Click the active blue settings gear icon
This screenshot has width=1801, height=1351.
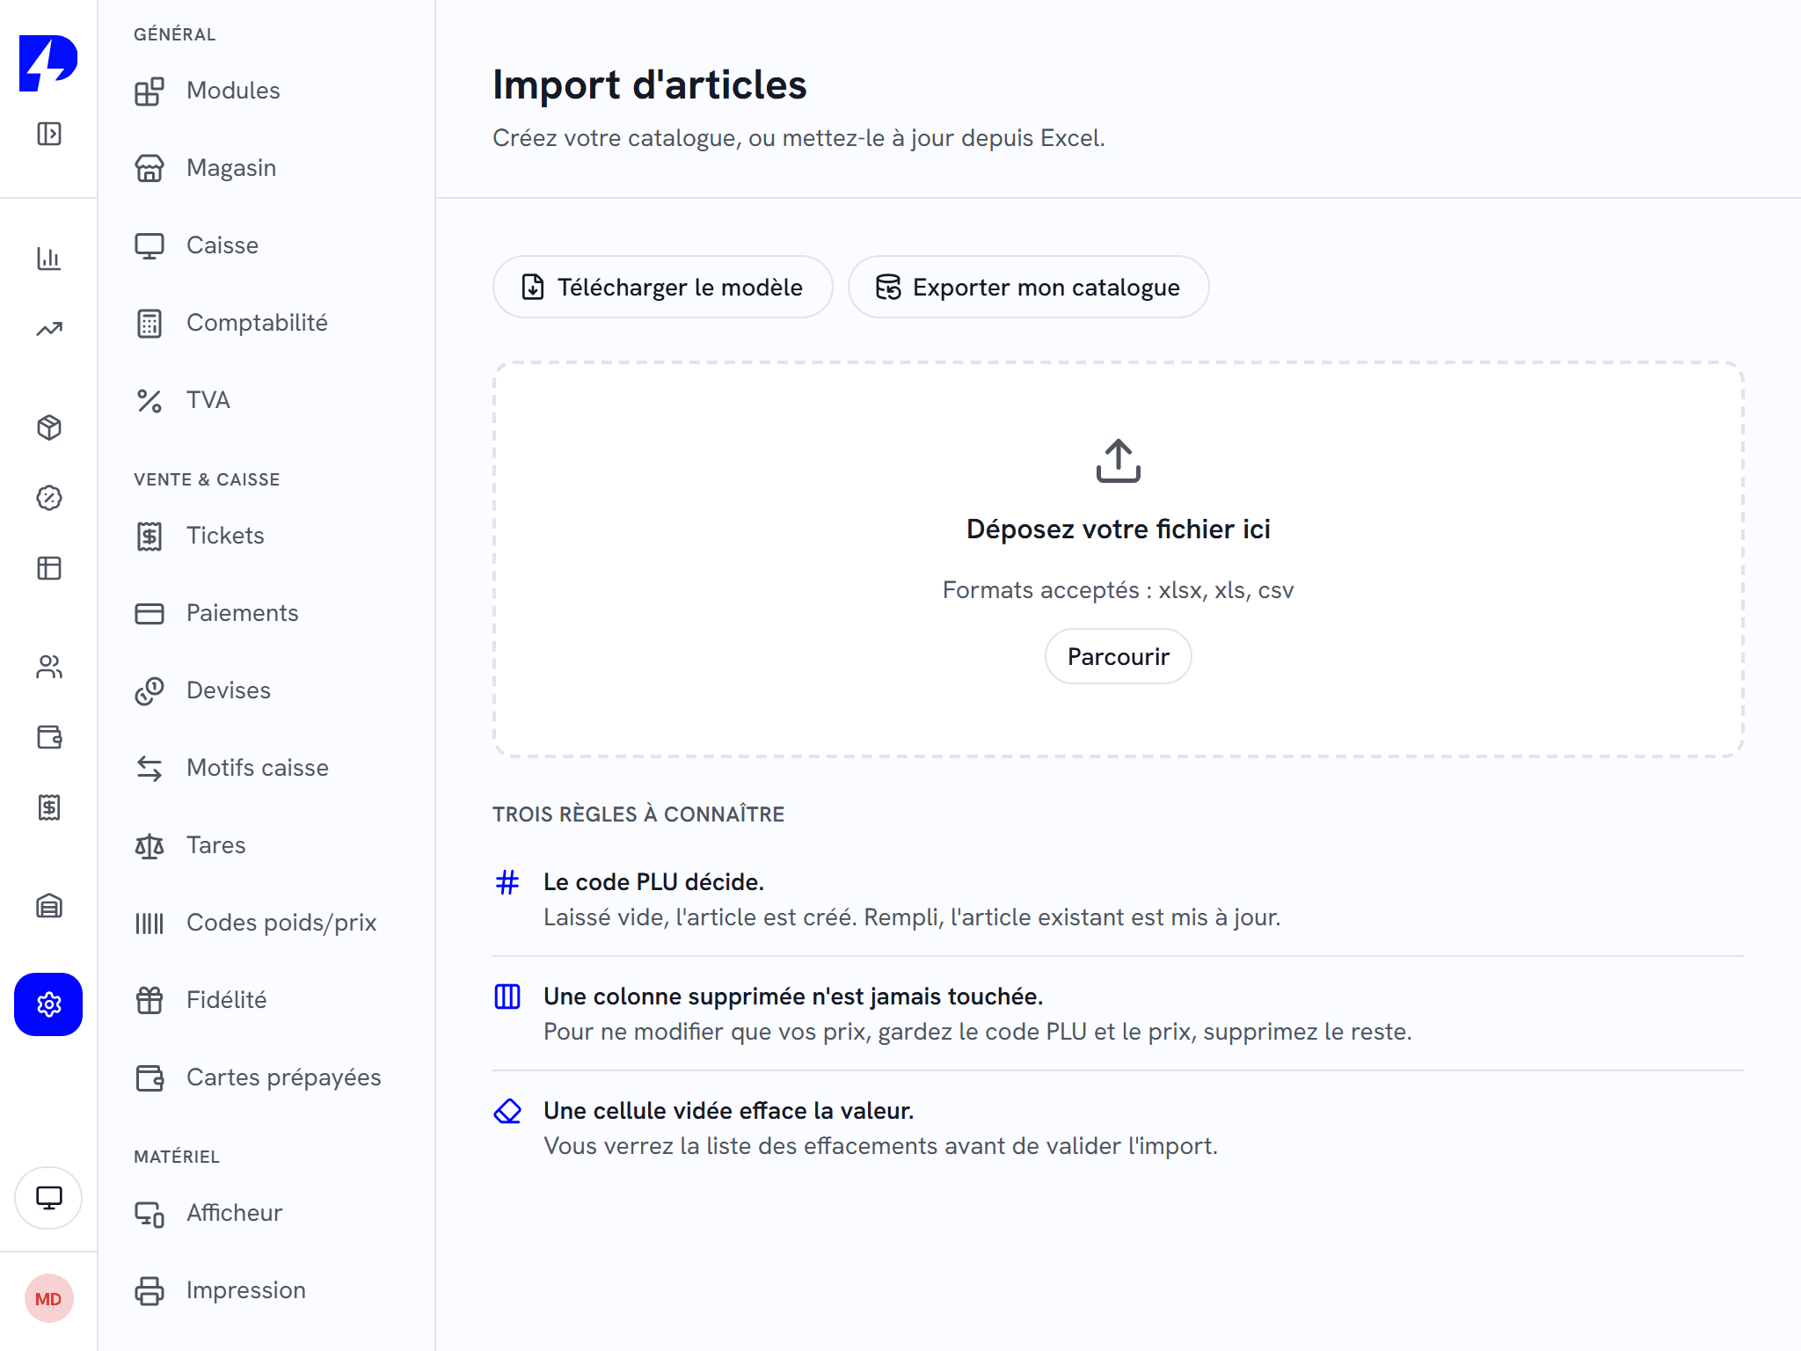click(48, 1004)
